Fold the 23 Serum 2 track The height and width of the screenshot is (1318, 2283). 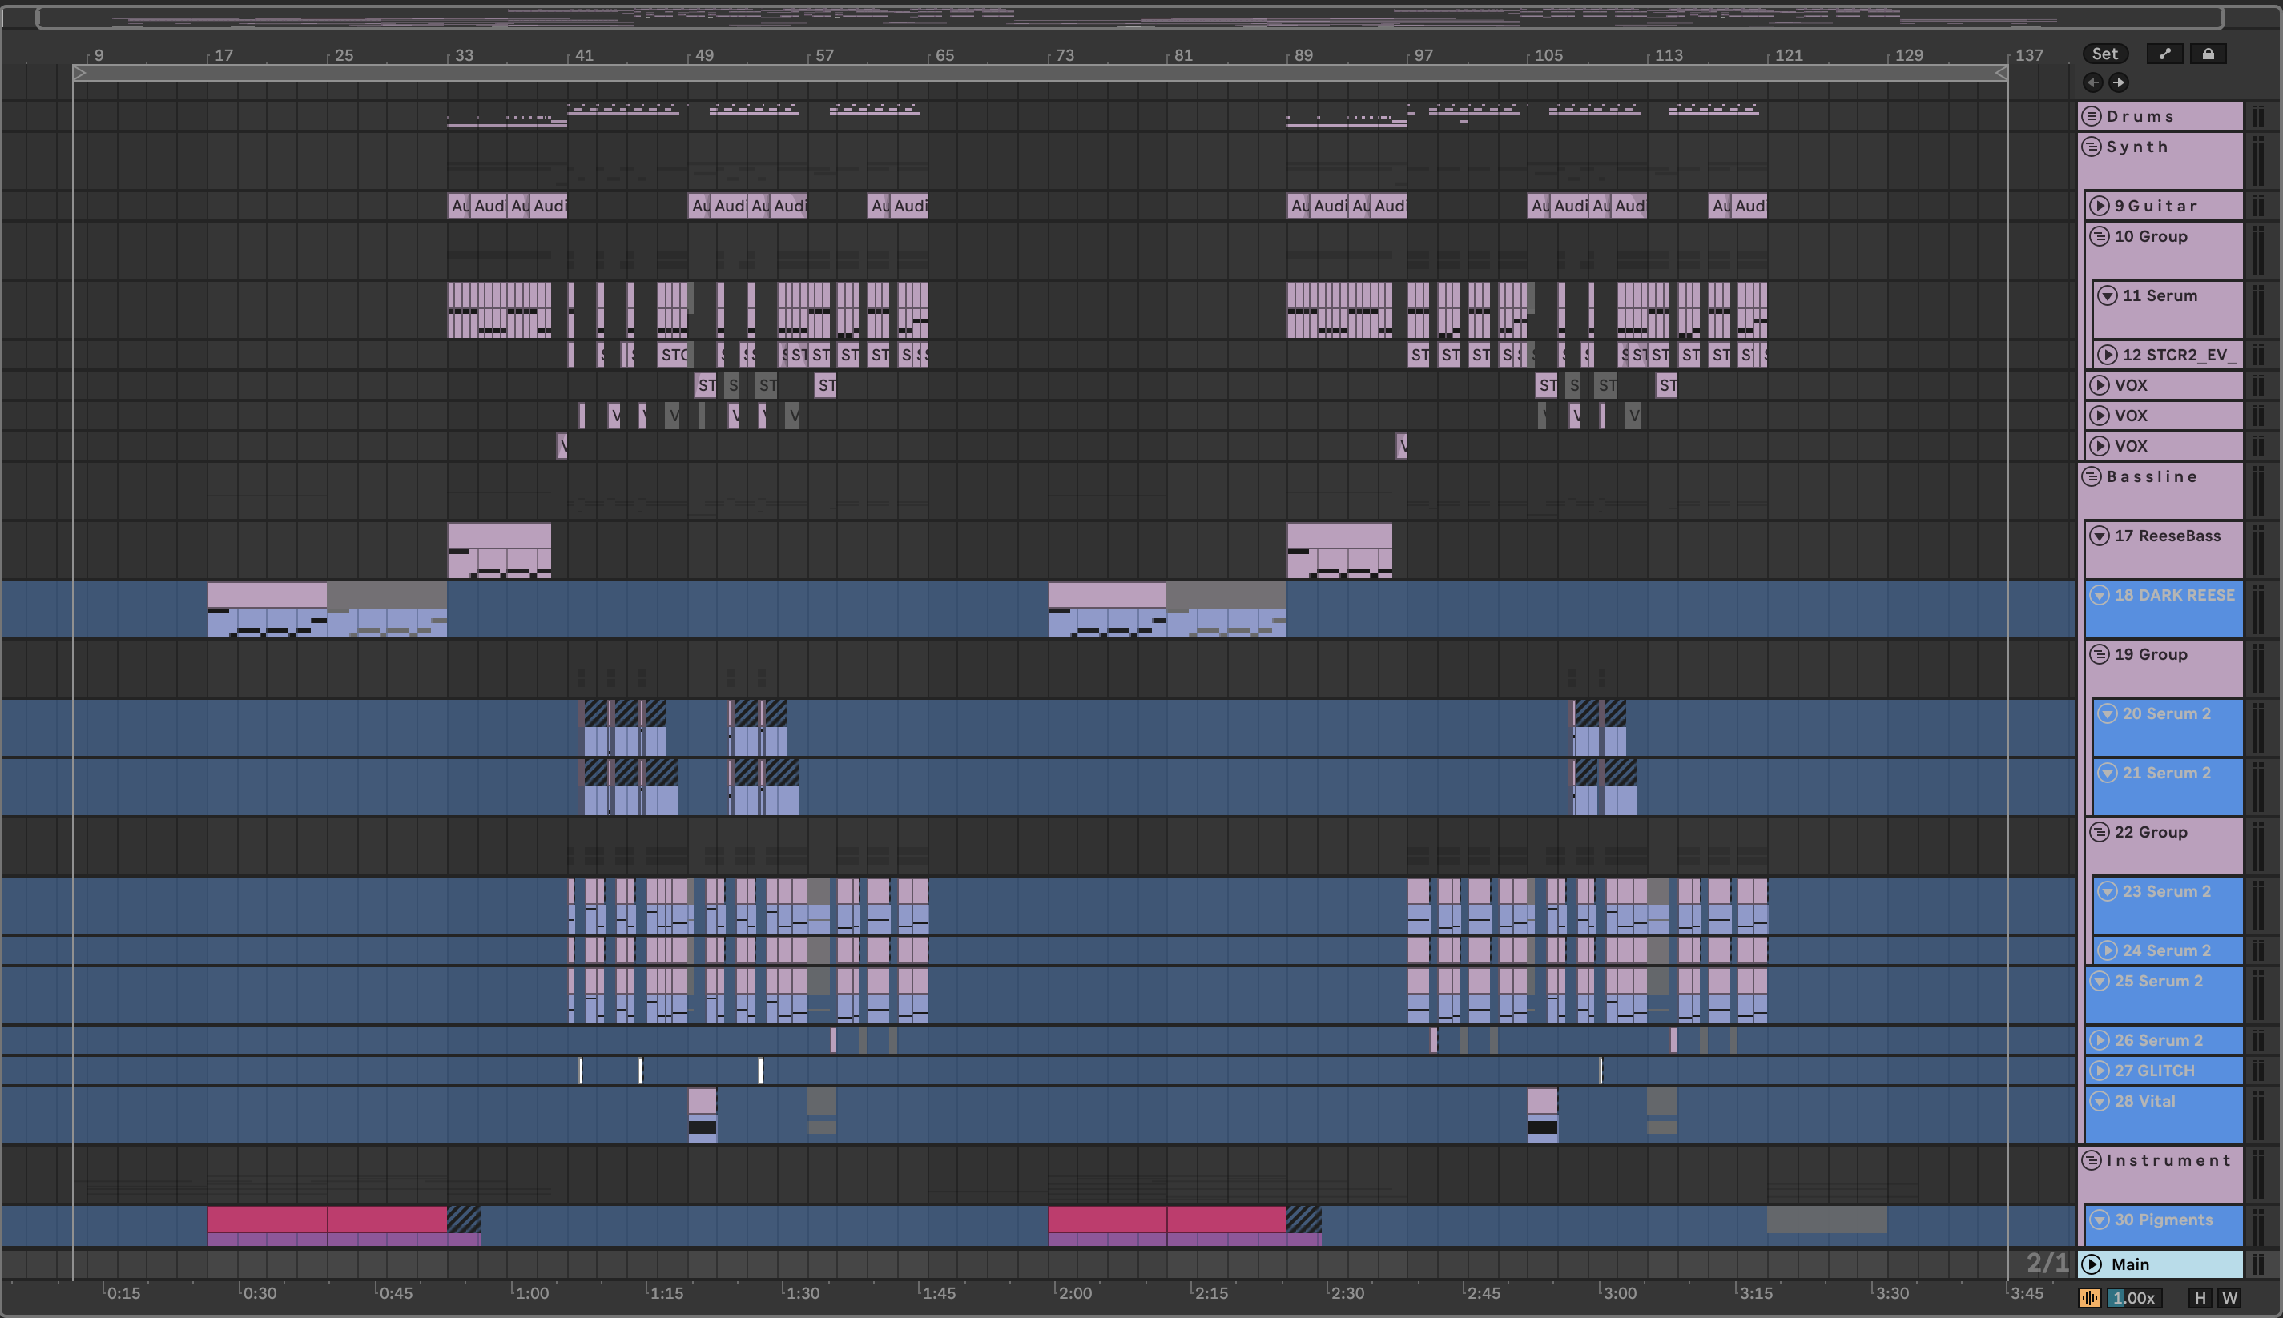coord(2108,892)
